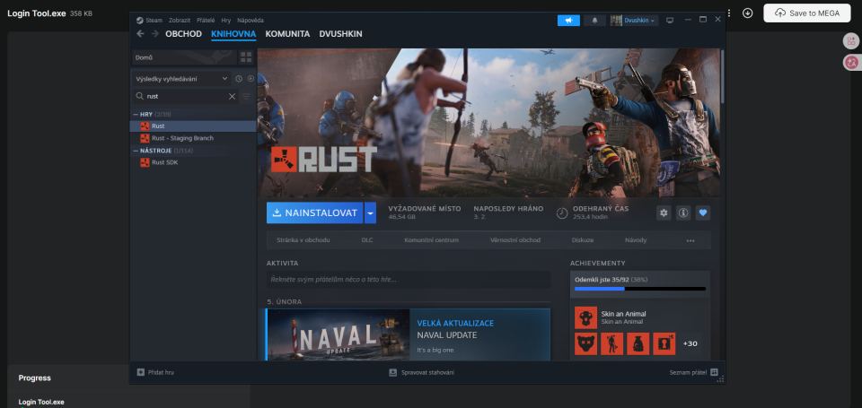Screen dimensions: 862x408
Task: Open the collections grid view icon
Action: [x=246, y=57]
